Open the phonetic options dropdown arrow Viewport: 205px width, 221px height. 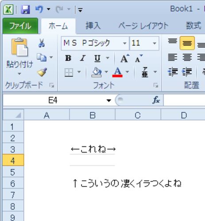[155, 72]
